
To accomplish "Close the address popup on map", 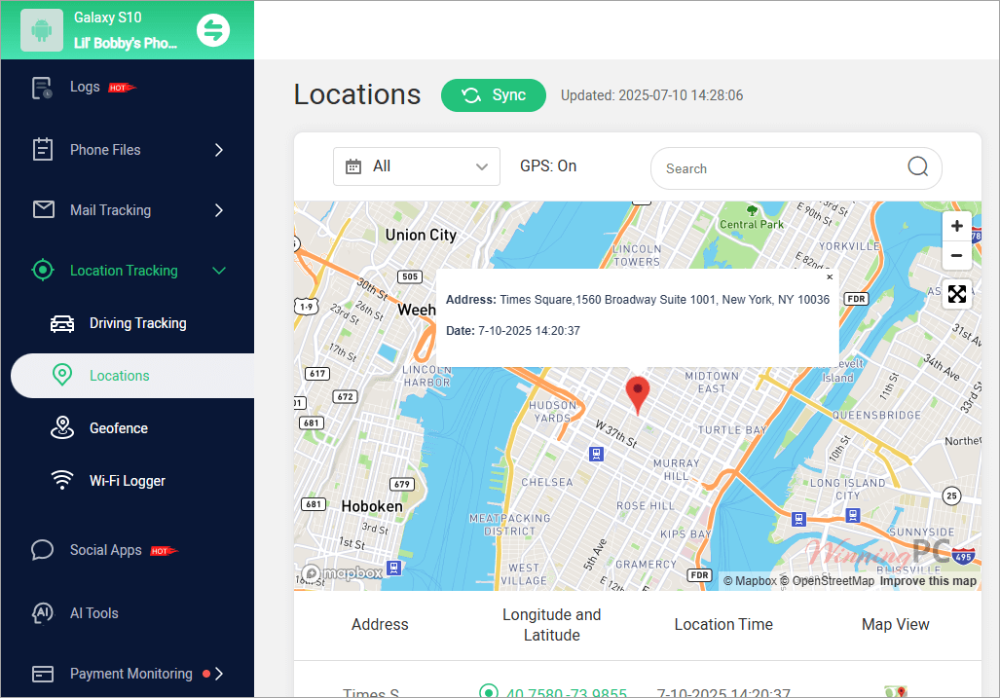I will 830,277.
